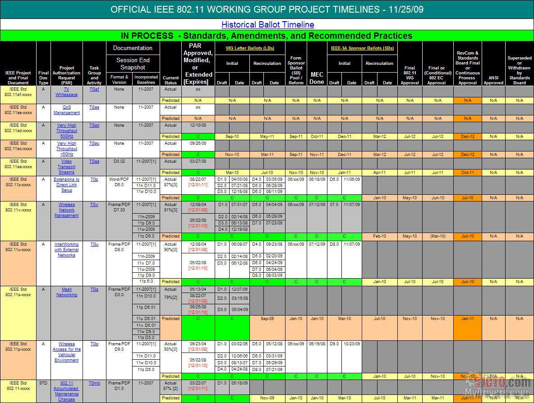This screenshot has width=534, height=403.
Task: Open the TV Whitespace PAR link
Action: click(x=66, y=92)
